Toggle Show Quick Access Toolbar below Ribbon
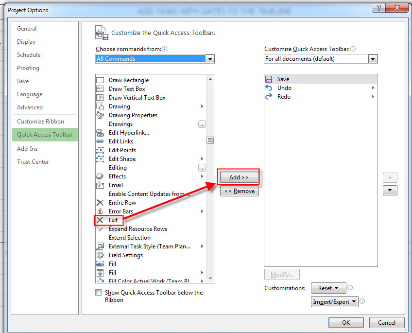 click(99, 293)
